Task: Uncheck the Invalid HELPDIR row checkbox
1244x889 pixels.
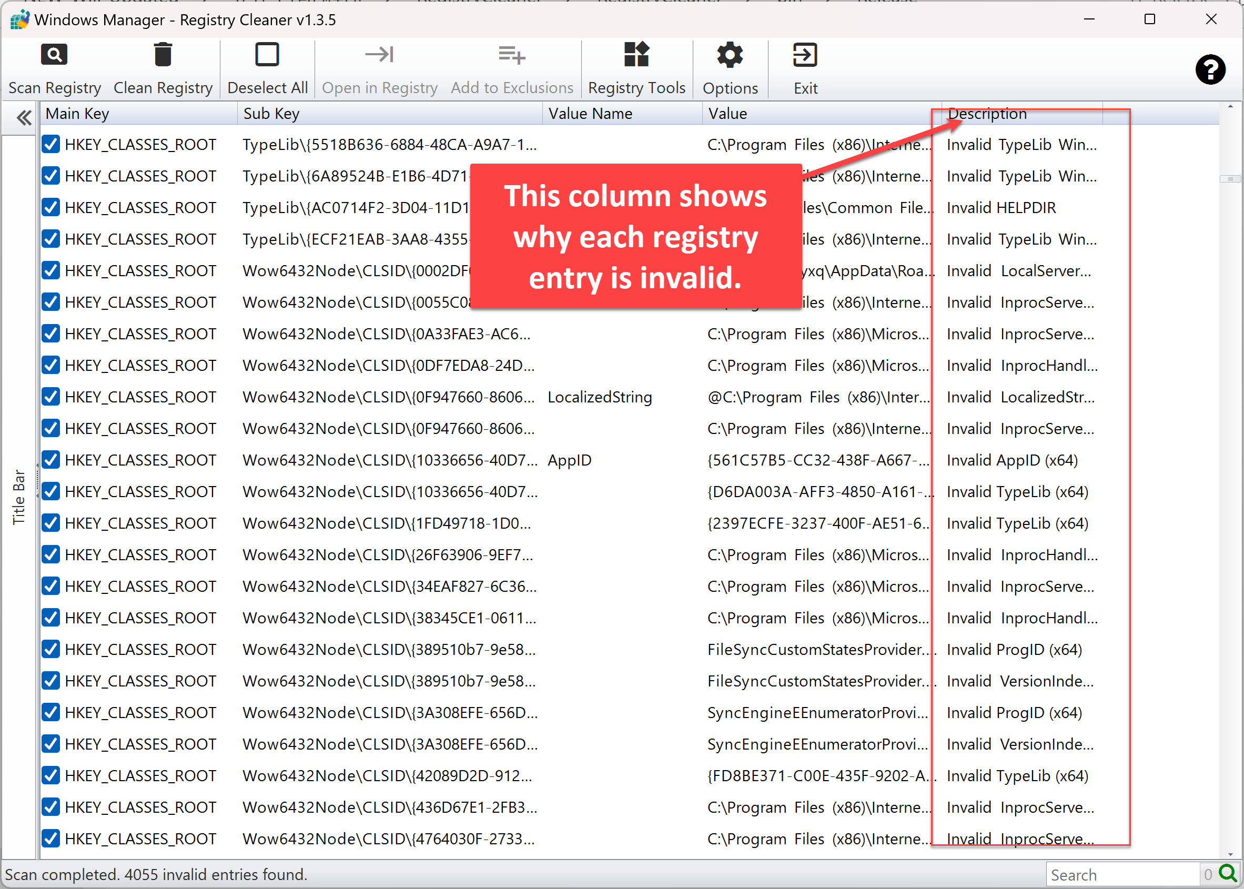Action: coord(51,207)
